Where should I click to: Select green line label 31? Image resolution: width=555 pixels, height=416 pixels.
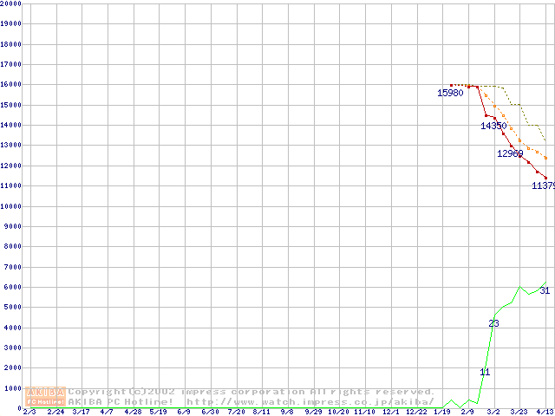click(x=545, y=290)
